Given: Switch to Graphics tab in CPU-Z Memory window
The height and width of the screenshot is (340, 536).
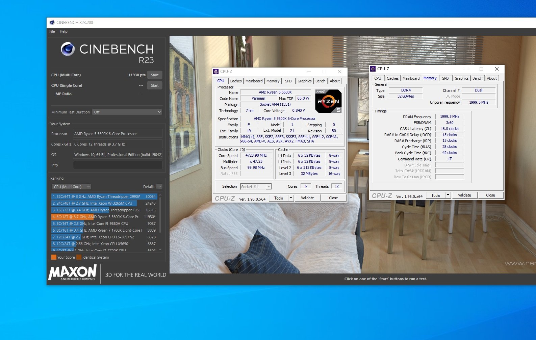Looking at the screenshot, I should pos(461,78).
